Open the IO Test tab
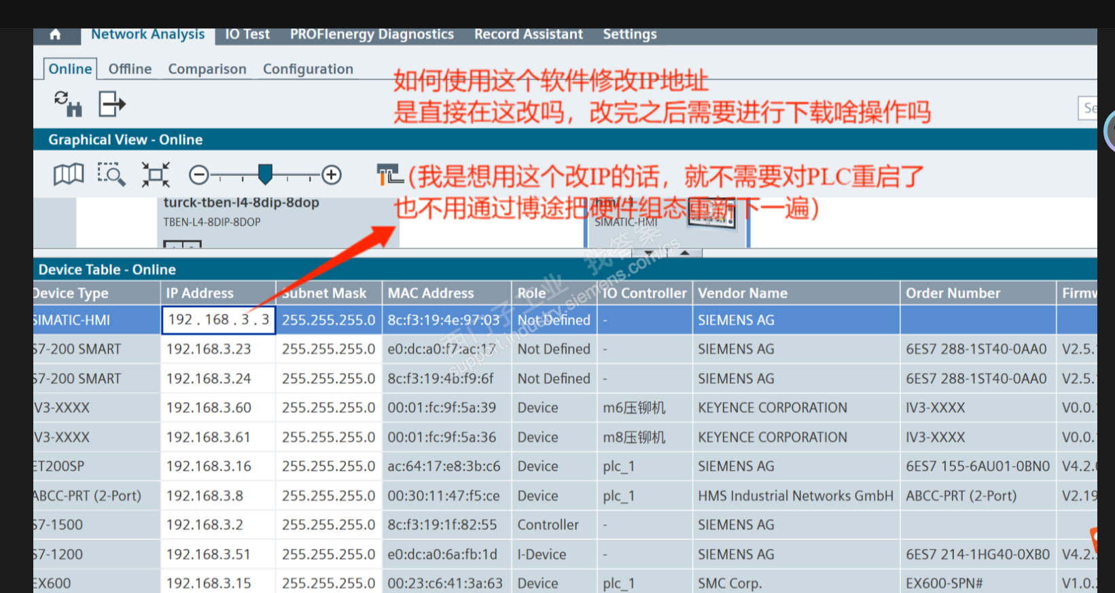The width and height of the screenshot is (1115, 593). coord(247,35)
